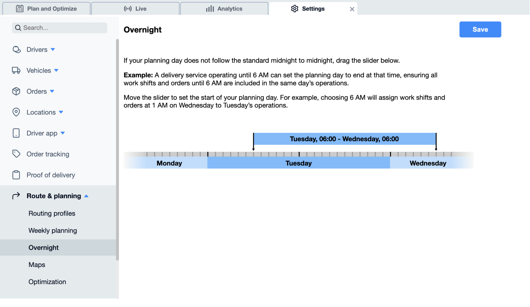
Task: Click the Locations pin icon
Action: pyautogui.click(x=16, y=112)
